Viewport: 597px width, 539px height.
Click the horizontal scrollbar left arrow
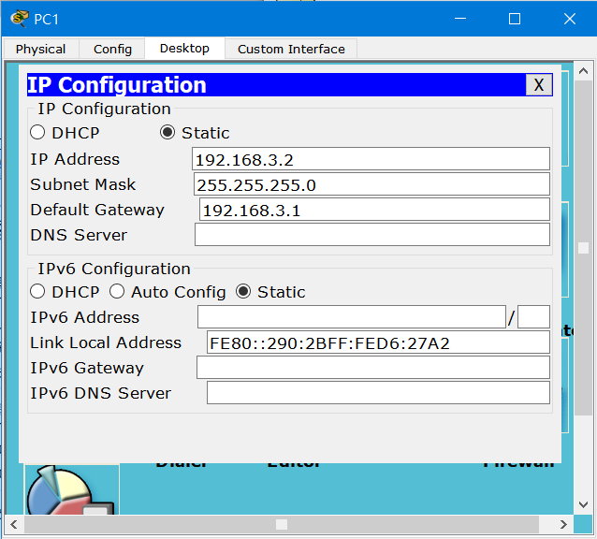click(x=14, y=525)
